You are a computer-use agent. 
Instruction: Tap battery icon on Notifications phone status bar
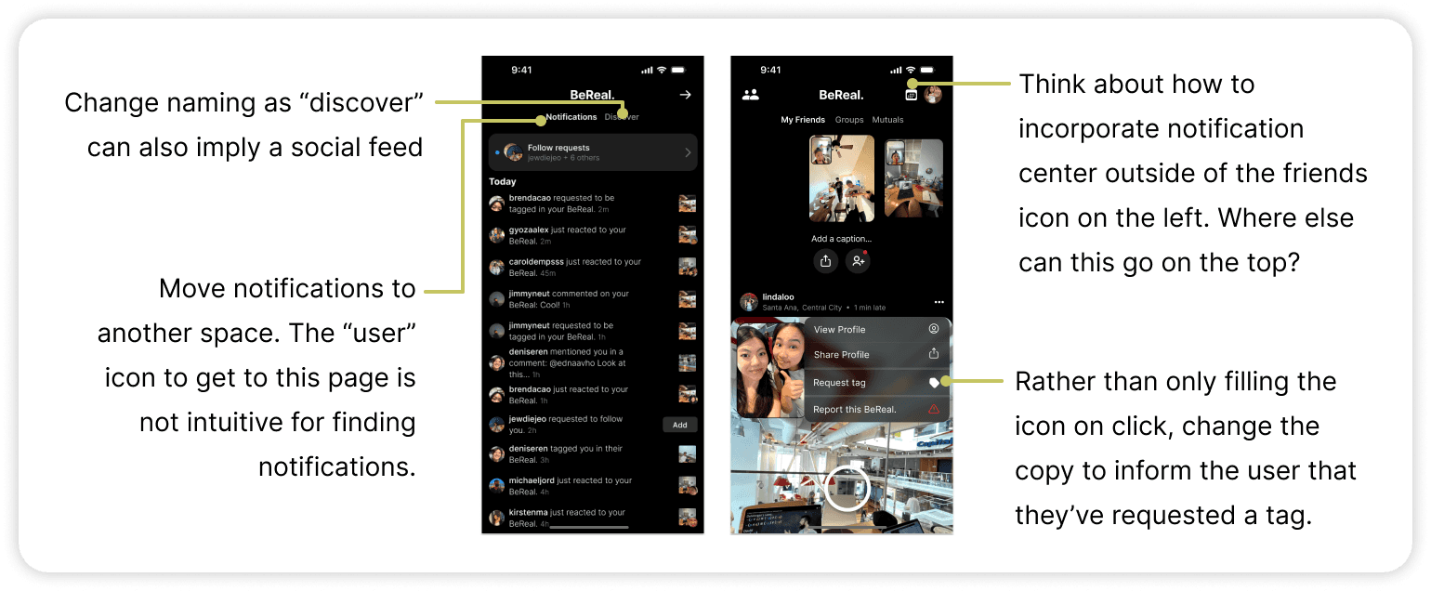(x=678, y=70)
